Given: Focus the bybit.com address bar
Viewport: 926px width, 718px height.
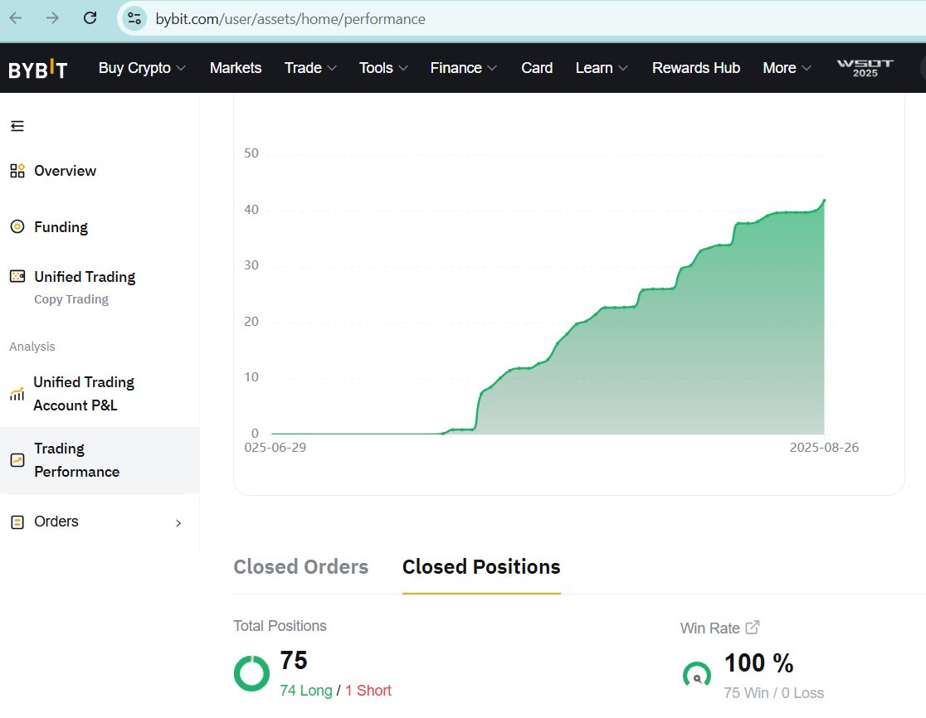Looking at the screenshot, I should [x=519, y=19].
